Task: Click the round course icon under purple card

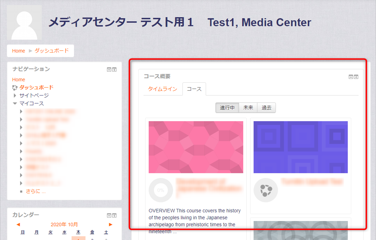Action: coord(266,190)
